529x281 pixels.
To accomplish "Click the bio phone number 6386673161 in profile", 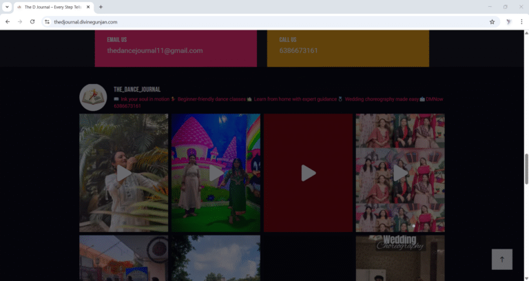I will click(127, 106).
